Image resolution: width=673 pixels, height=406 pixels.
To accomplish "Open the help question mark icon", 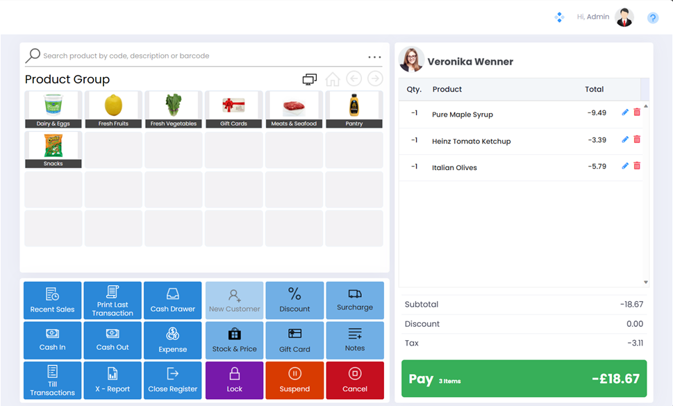I will pyautogui.click(x=653, y=18).
